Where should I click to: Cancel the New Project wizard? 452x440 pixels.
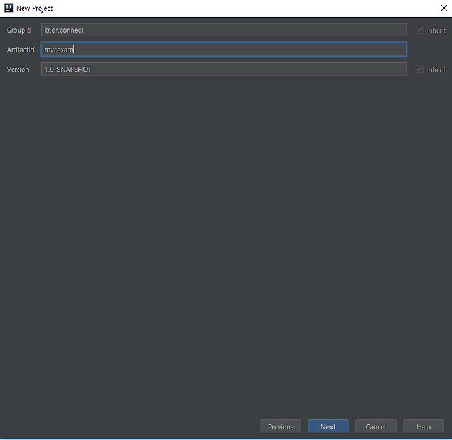click(375, 426)
